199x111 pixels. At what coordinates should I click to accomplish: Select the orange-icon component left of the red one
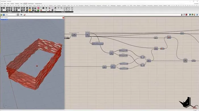[162, 49]
